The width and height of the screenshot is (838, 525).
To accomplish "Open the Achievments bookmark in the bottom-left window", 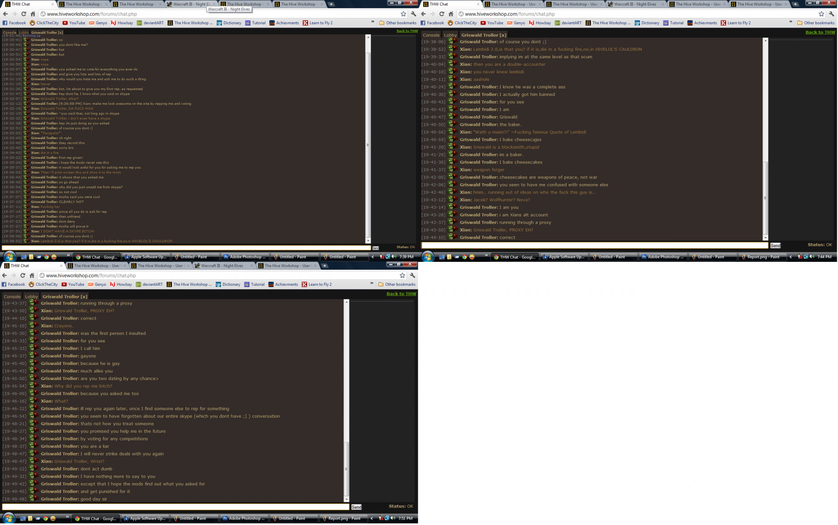I will (283, 284).
